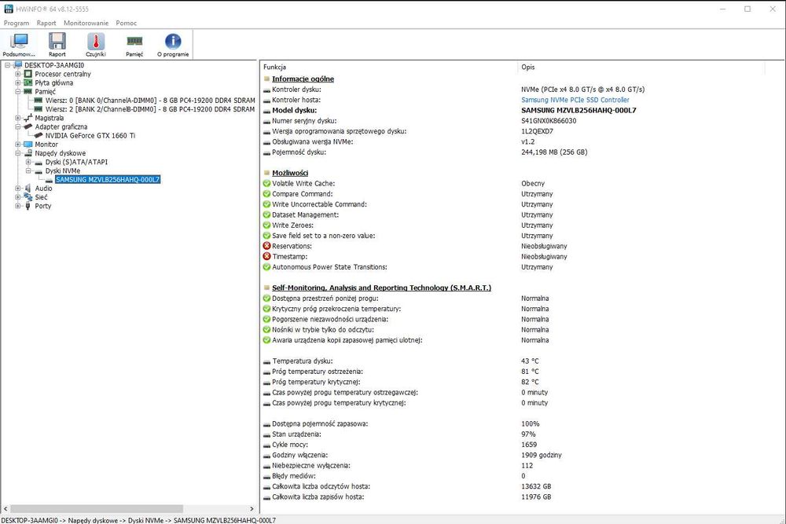786x524 pixels.
Task: Click the CPU icon beside Procesor centralny
Action: (28, 74)
